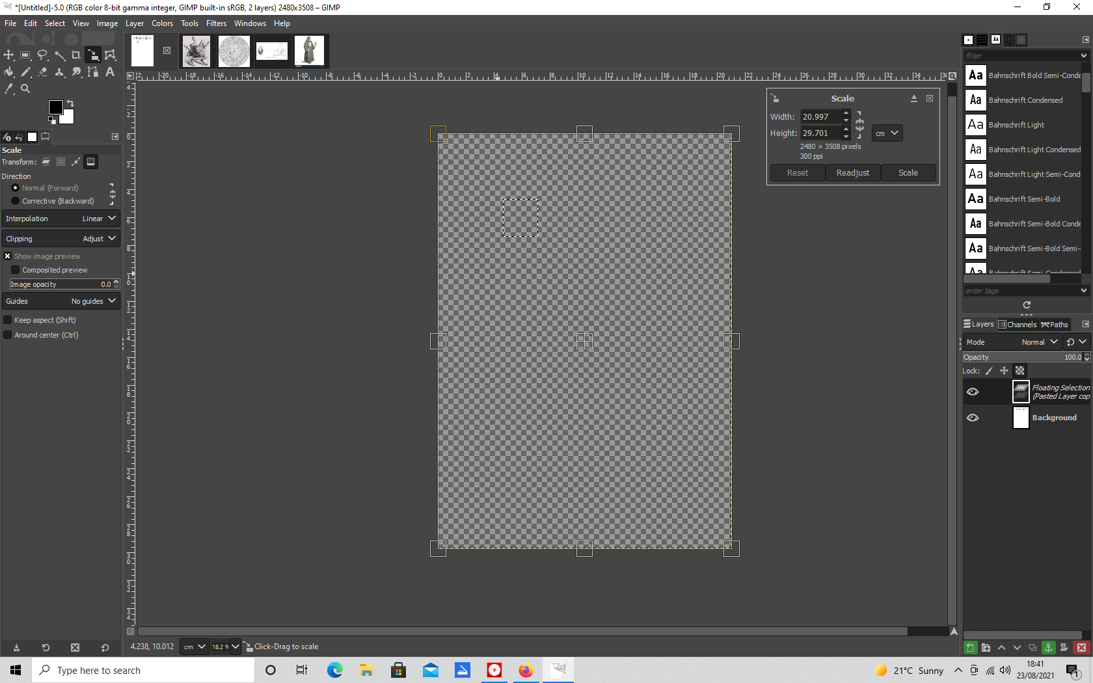Raise the layer one step
This screenshot has width=1093, height=683.
1001,647
